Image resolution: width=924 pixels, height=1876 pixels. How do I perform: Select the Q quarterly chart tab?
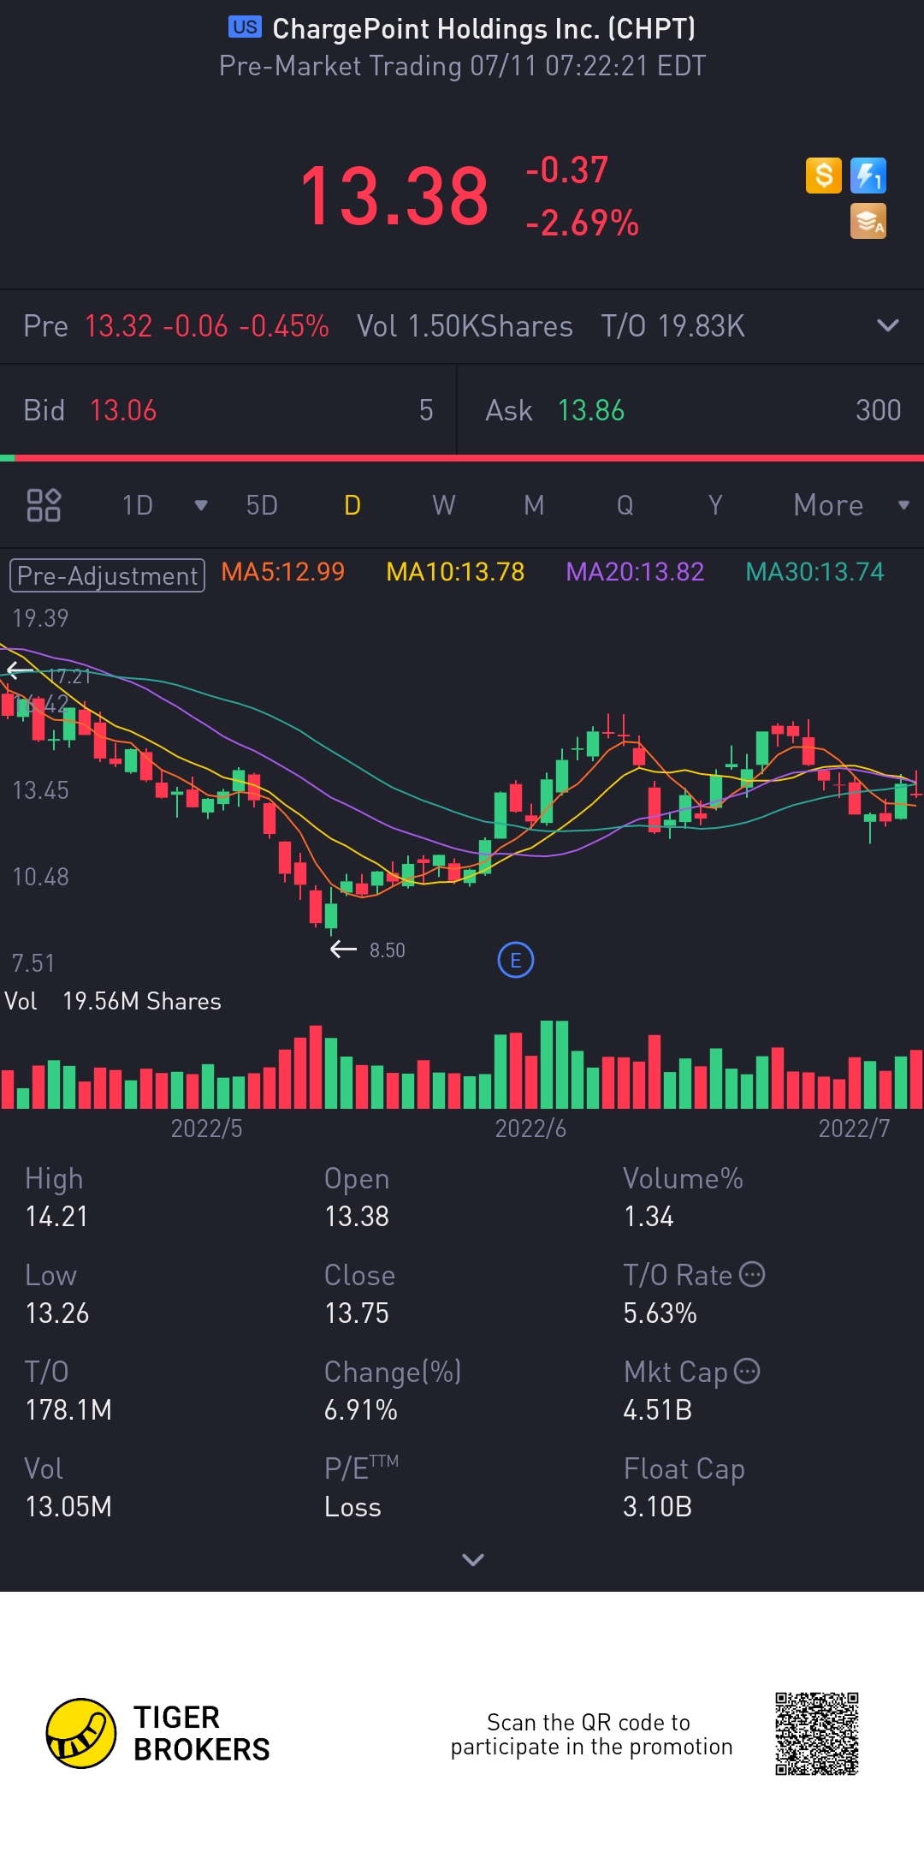coord(625,505)
